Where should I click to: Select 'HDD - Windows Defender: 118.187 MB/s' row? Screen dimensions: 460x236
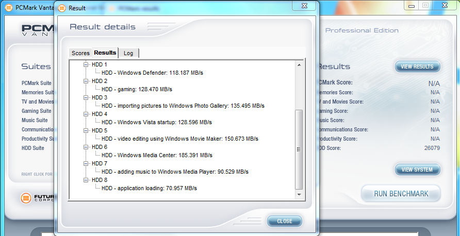152,73
